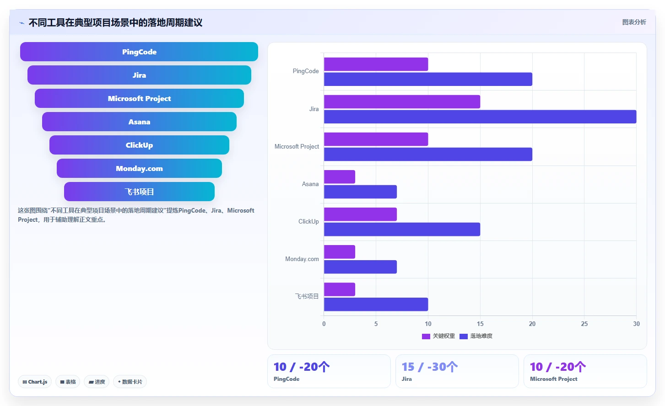The width and height of the screenshot is (665, 406).
Task: Select the Asana funnel bar
Action: 139,122
